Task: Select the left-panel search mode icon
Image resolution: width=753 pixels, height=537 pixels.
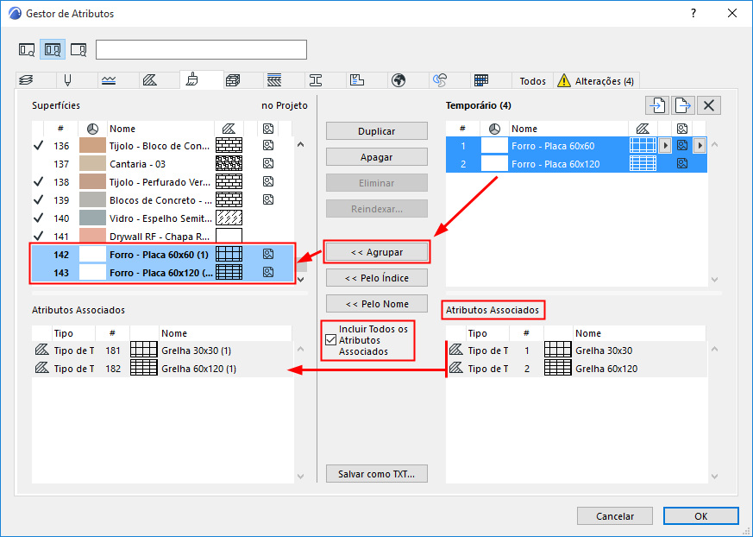Action: (x=27, y=49)
